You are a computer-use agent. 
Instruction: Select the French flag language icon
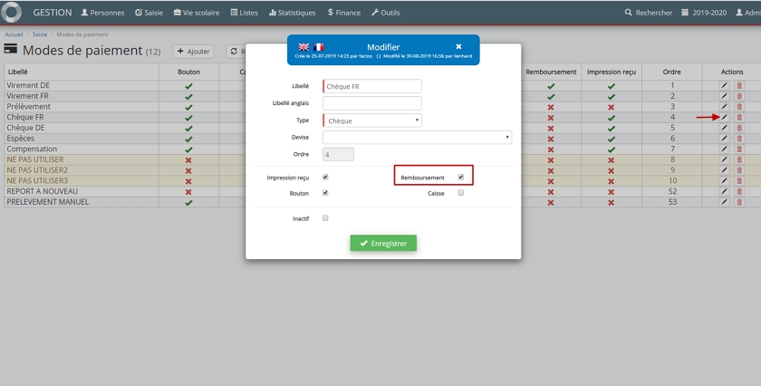318,47
